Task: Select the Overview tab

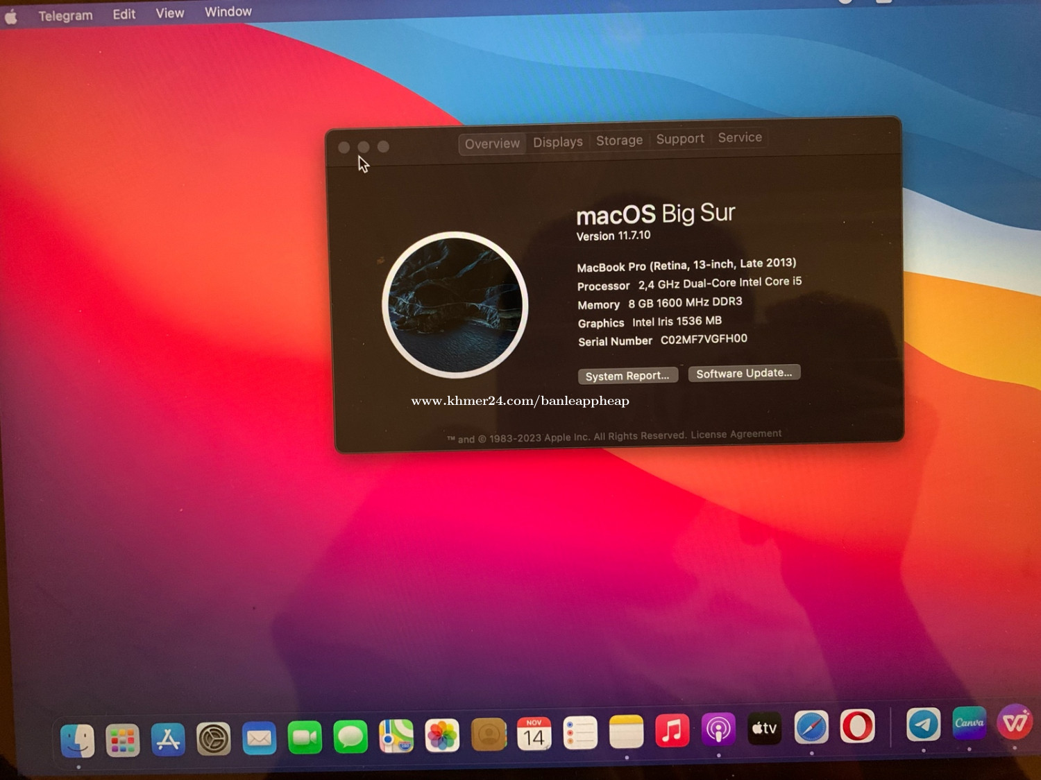Action: (492, 144)
